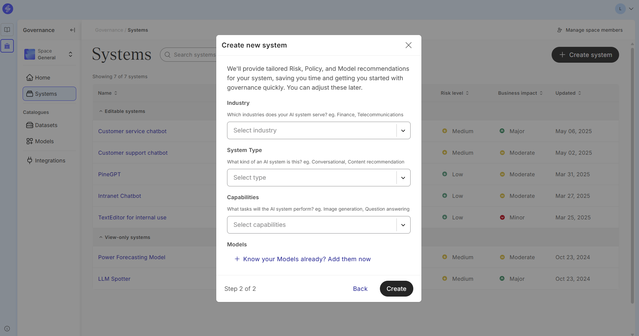This screenshot has width=639, height=336.
Task: Collapse the Governance sidebar panel
Action: click(72, 30)
